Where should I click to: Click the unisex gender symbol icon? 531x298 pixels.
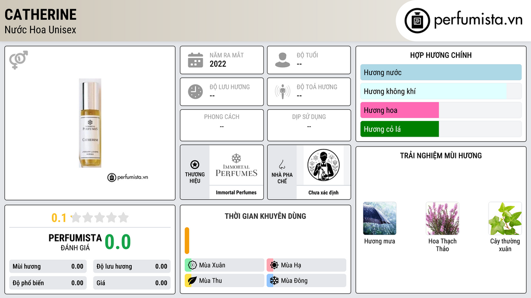18,60
